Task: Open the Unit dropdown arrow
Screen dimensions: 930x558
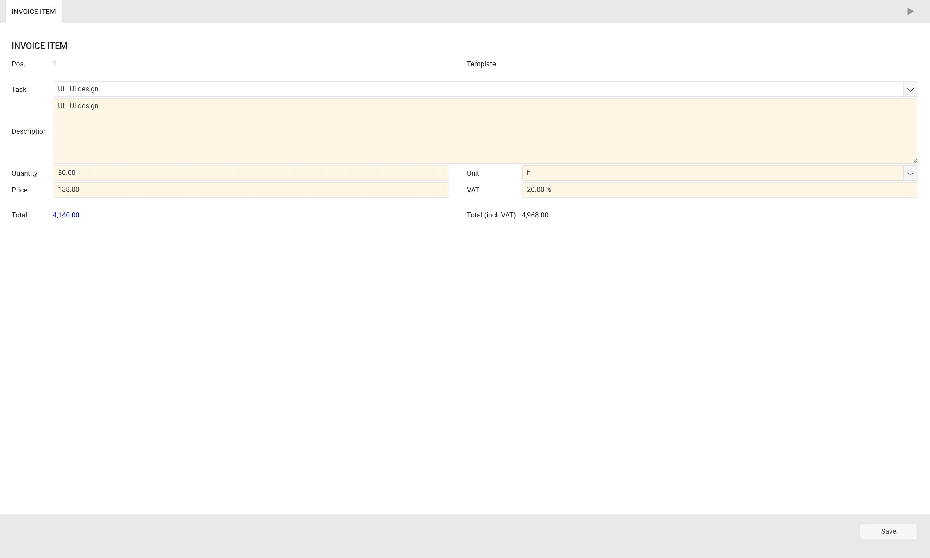Action: pos(911,173)
